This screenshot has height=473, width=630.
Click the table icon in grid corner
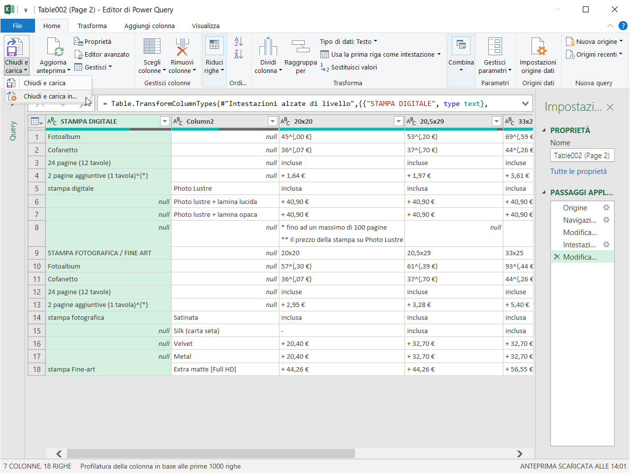click(36, 121)
